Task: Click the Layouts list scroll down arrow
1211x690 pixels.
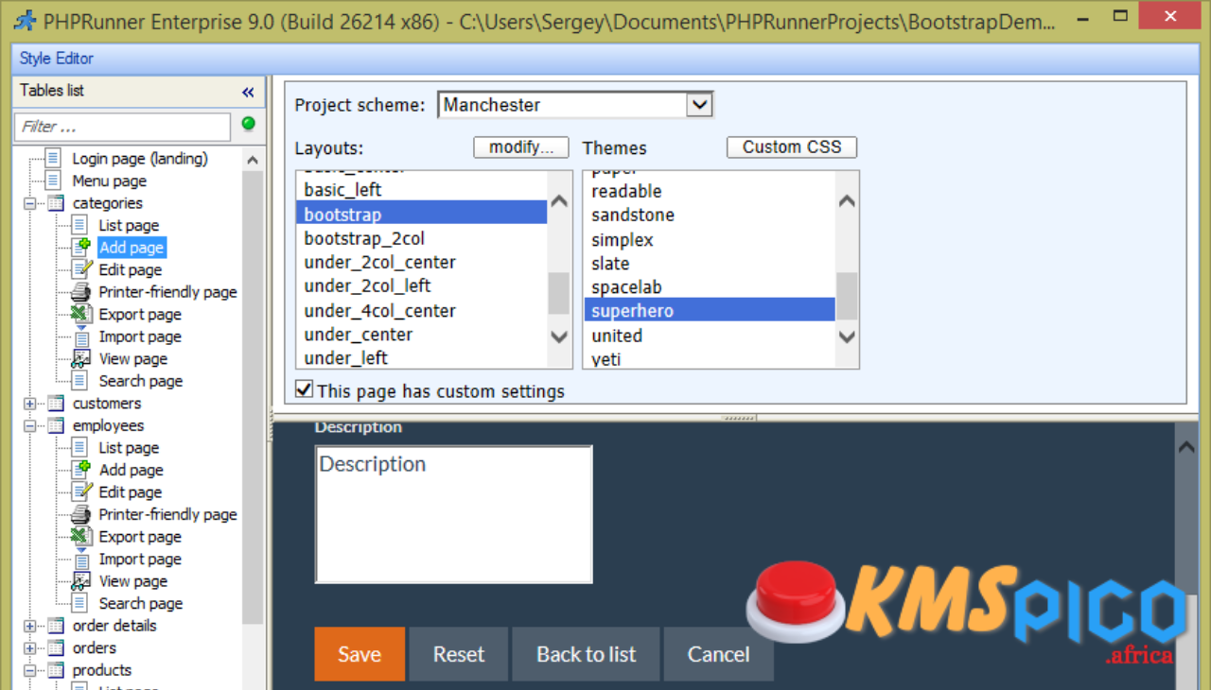Action: coord(560,336)
